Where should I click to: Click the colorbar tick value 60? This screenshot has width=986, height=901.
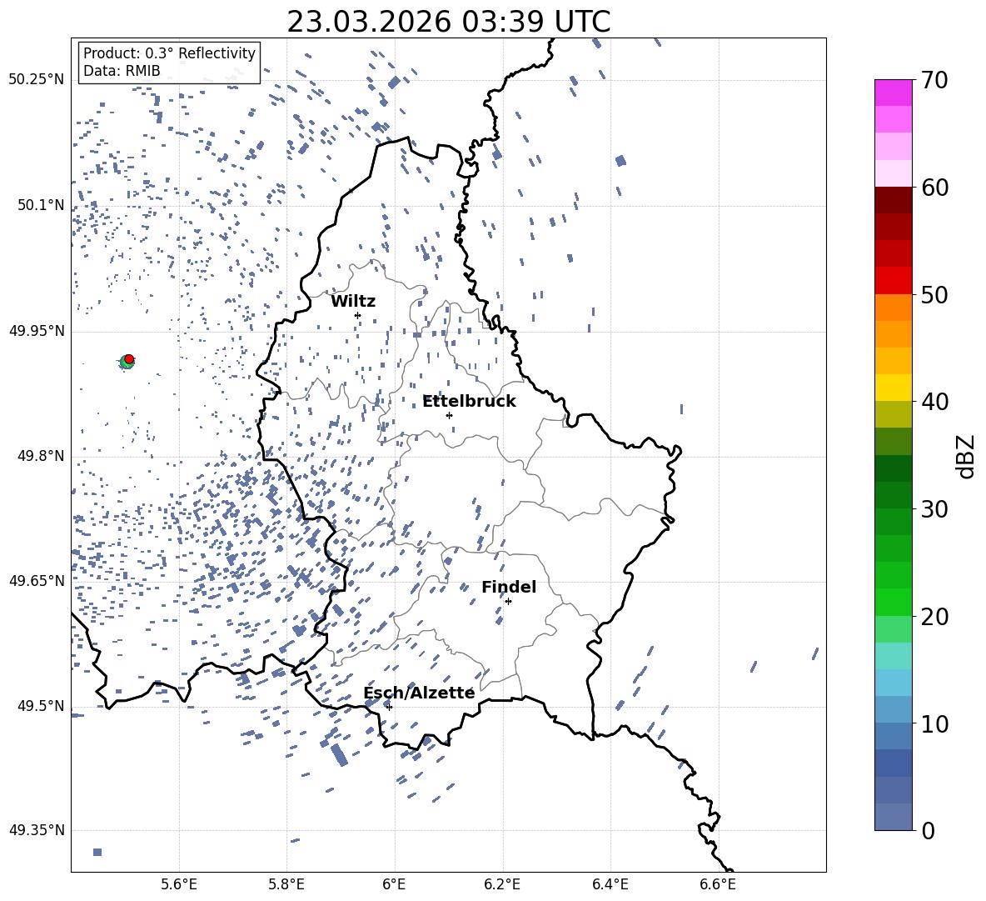pyautogui.click(x=934, y=188)
